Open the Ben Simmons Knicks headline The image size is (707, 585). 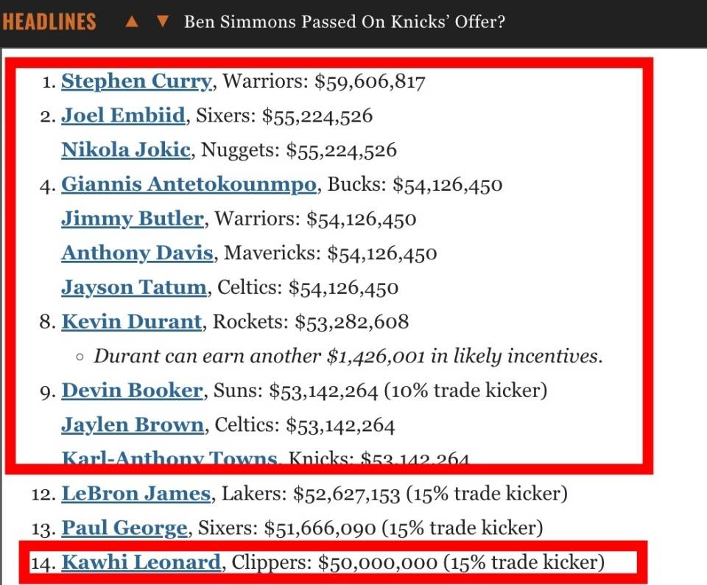point(344,21)
